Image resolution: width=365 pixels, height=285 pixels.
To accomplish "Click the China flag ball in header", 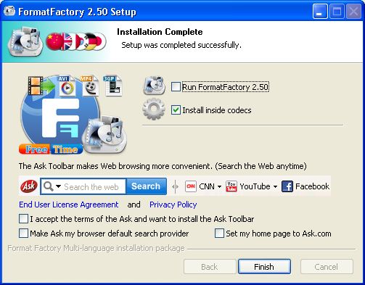I will (54, 41).
